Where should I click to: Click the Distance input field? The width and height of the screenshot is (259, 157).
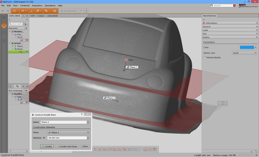[67, 138]
